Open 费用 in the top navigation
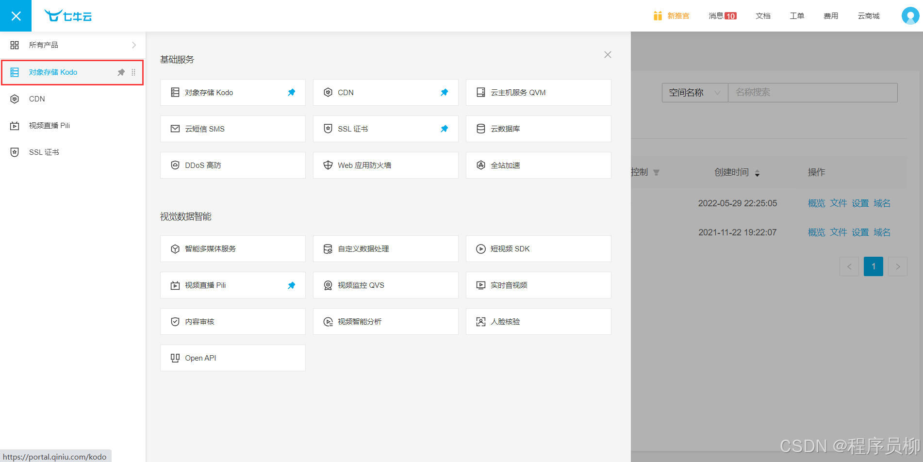The image size is (923, 462). (831, 16)
